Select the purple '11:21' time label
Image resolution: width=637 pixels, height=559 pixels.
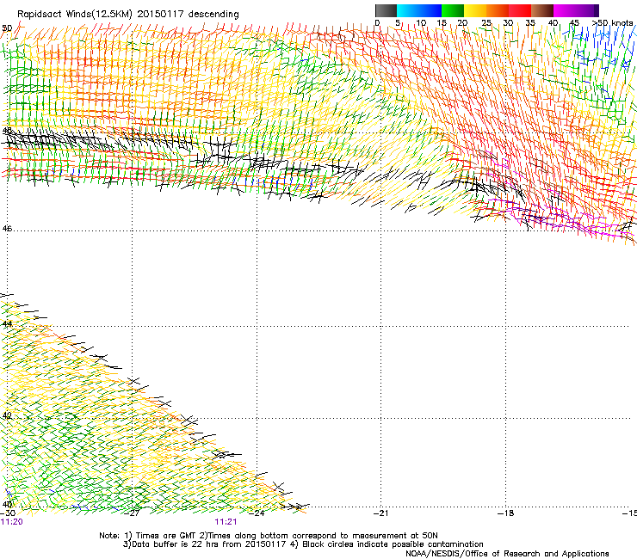[x=226, y=522]
